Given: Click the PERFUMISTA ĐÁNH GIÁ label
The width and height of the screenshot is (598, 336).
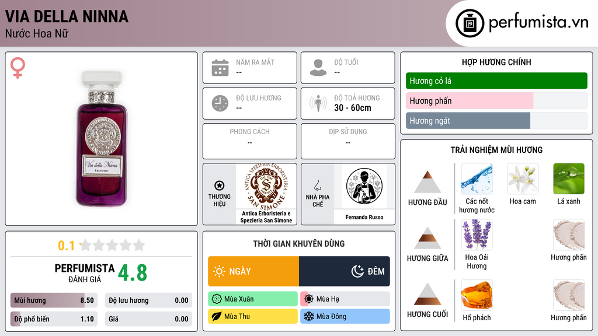Looking at the screenshot, I should (84, 273).
